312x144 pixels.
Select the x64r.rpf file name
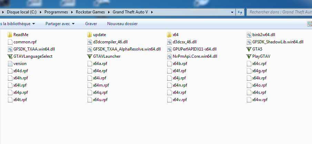179,92
